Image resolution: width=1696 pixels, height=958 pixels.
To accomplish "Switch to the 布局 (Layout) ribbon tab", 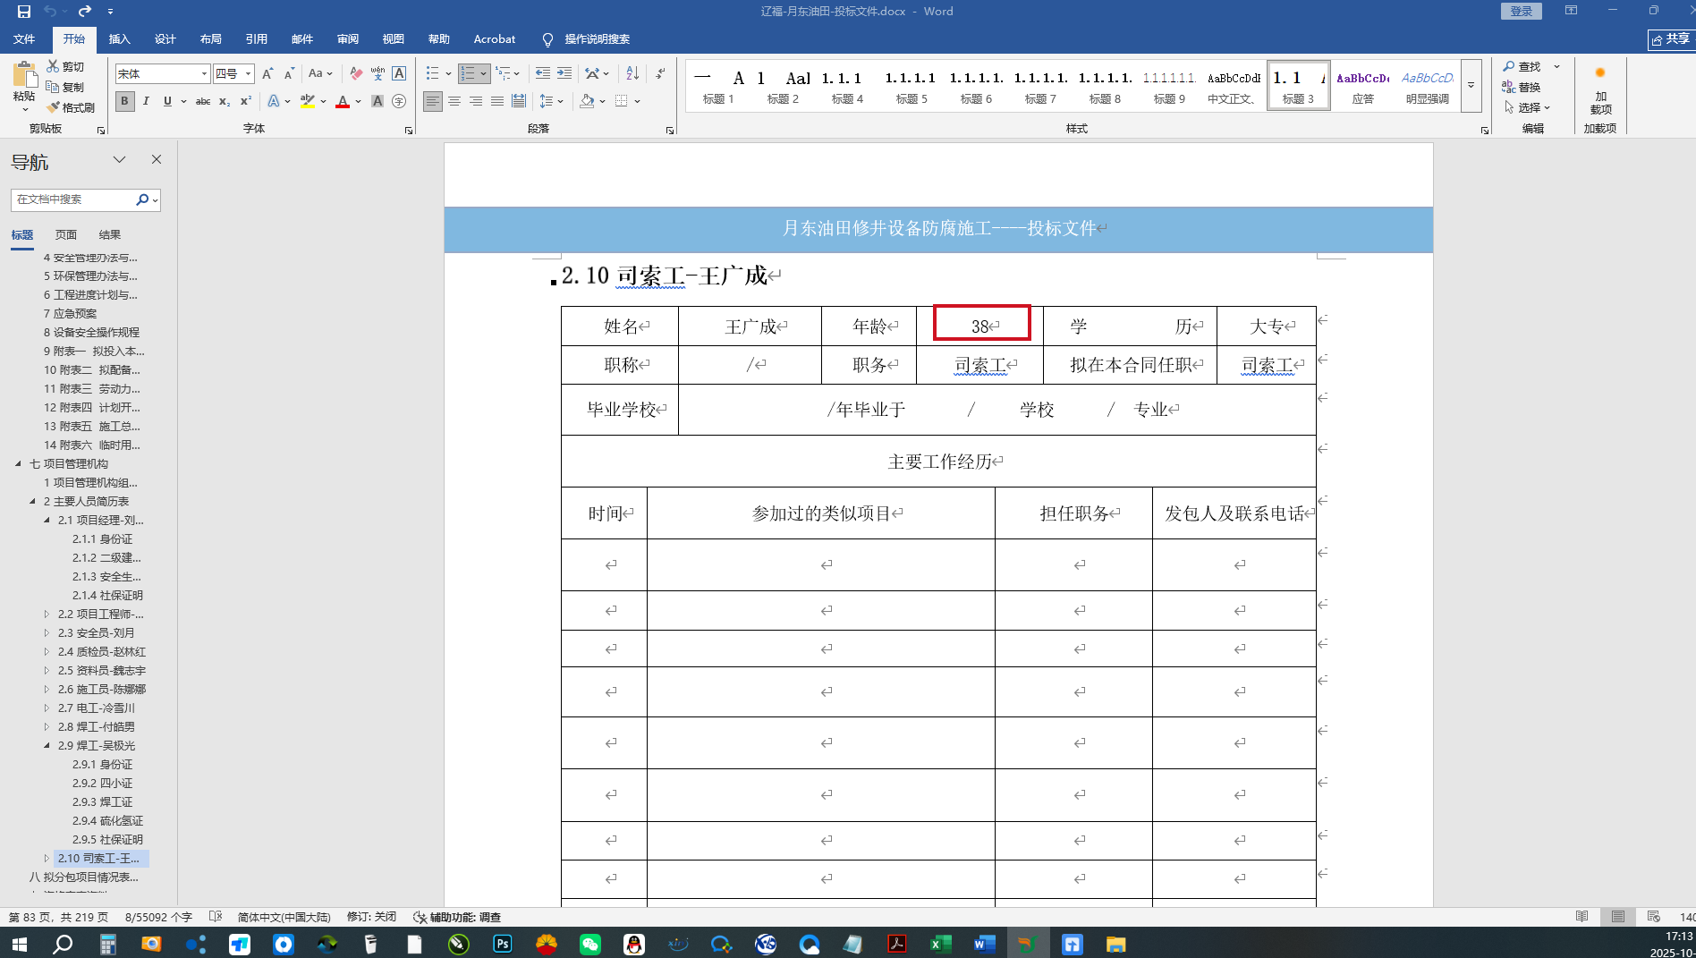I will tap(210, 39).
